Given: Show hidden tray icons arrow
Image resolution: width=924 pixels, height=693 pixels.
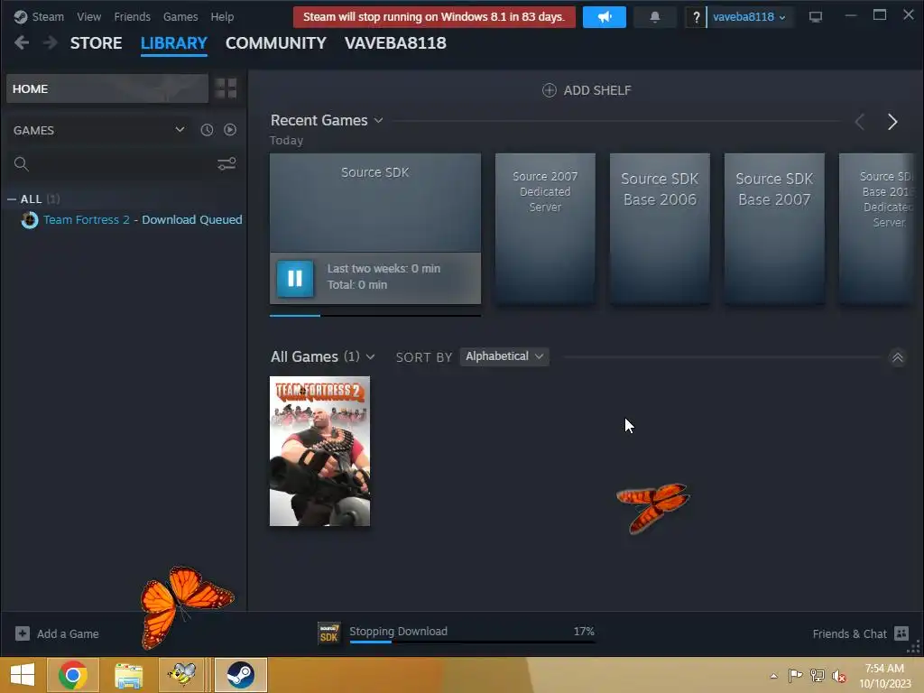Looking at the screenshot, I should (x=773, y=676).
